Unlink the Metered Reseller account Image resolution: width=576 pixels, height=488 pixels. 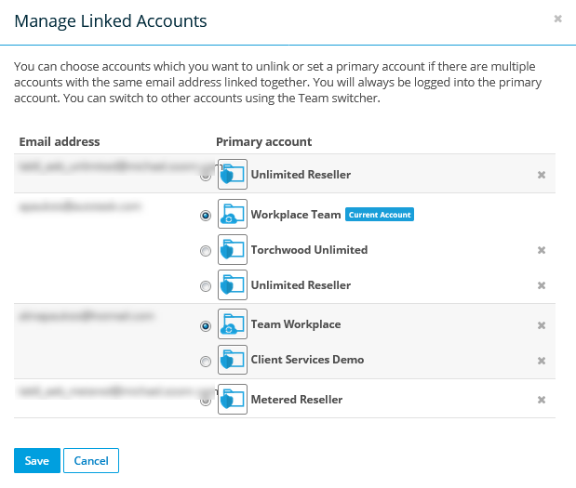click(542, 400)
